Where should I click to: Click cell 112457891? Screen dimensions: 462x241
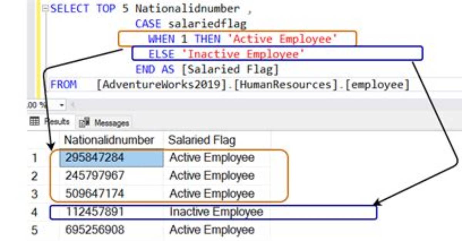point(112,212)
